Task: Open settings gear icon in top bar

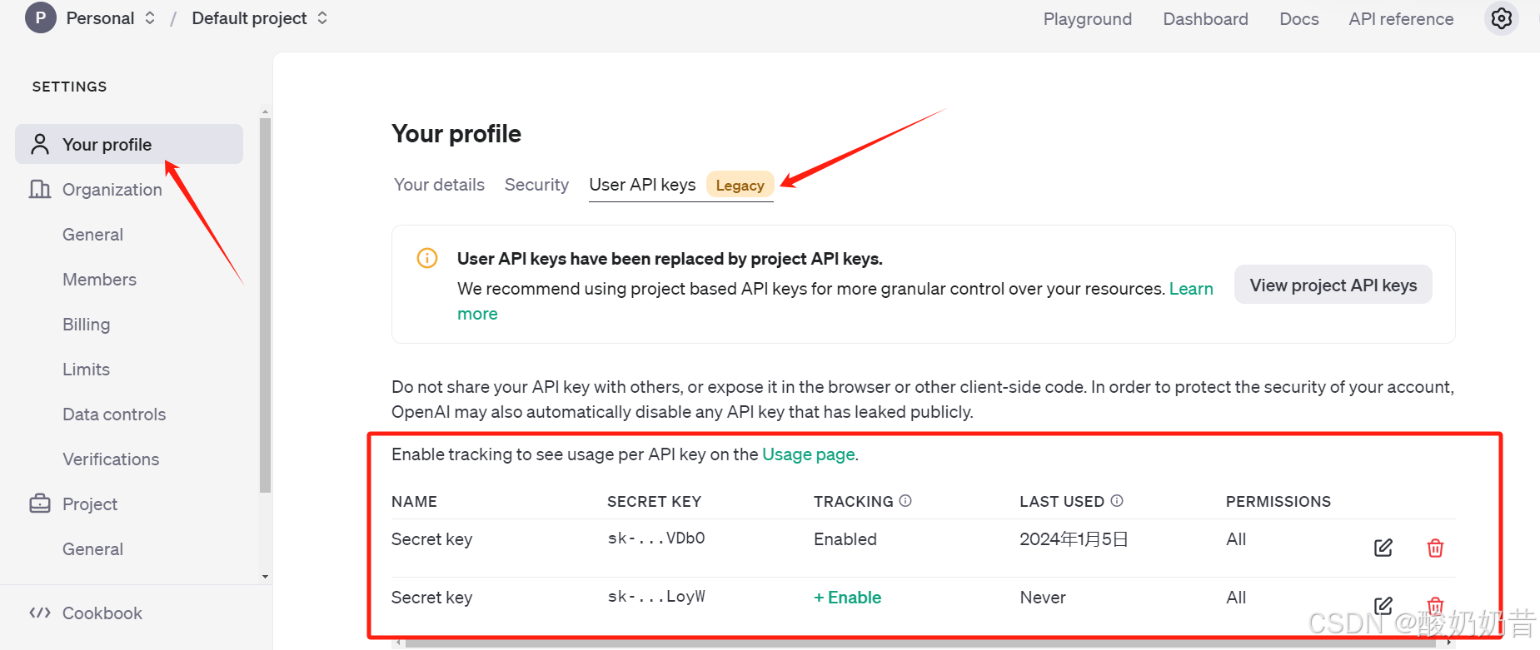Action: [x=1501, y=18]
